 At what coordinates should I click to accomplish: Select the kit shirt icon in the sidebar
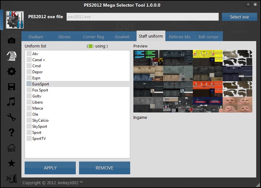coord(12,56)
